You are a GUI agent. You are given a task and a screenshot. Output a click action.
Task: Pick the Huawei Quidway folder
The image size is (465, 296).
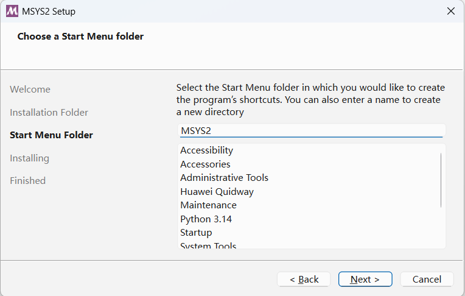[x=217, y=191]
